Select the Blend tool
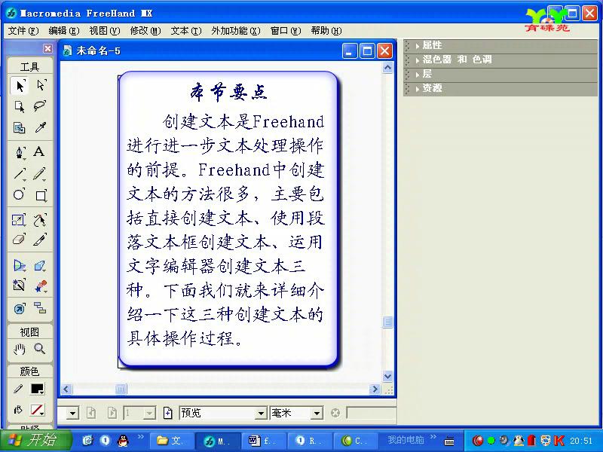 tap(40, 286)
